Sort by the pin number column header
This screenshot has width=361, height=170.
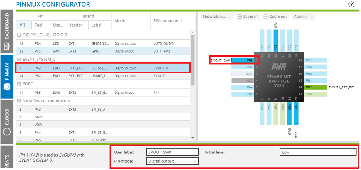[22, 25]
